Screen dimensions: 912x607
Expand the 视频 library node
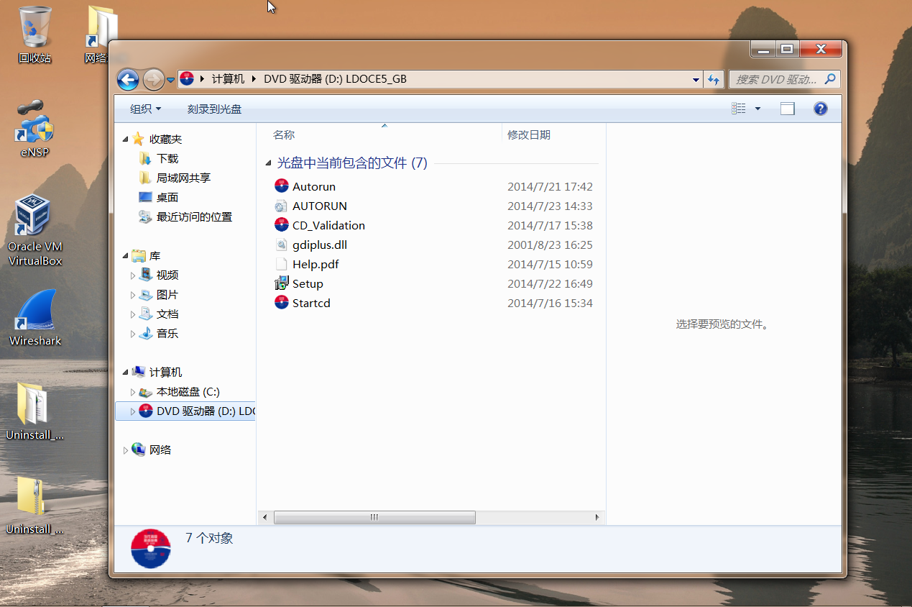[x=133, y=275]
